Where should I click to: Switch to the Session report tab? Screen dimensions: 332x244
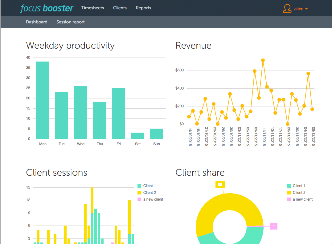tap(71, 22)
